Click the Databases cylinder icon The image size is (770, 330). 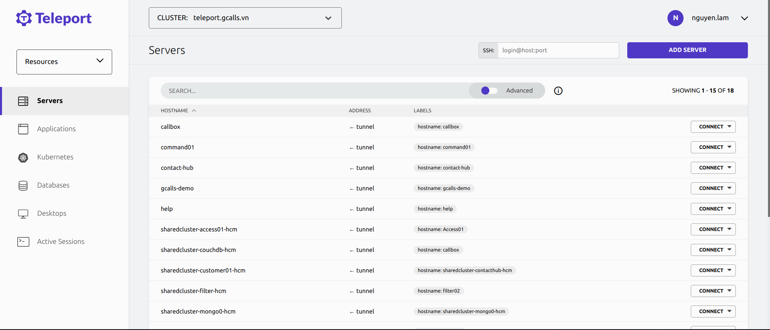pos(23,186)
